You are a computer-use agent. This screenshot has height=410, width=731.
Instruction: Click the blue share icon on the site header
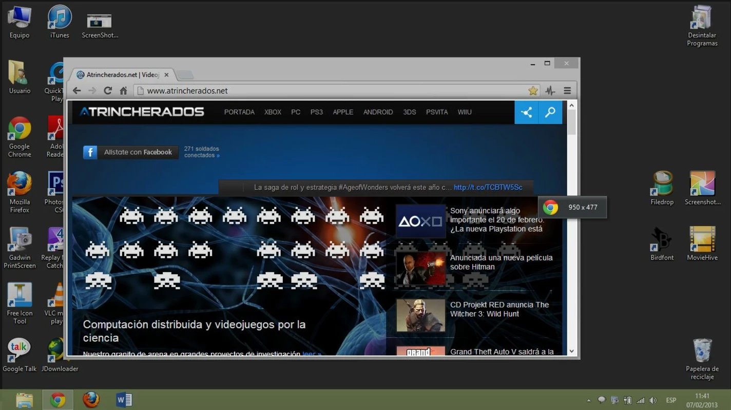pyautogui.click(x=526, y=112)
